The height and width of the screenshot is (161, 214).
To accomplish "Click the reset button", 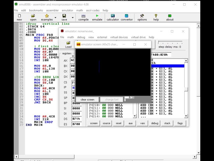I will 118,123.
